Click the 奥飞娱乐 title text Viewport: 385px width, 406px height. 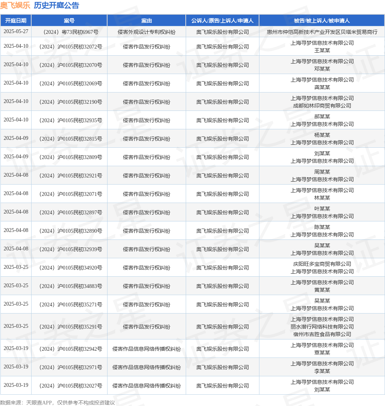15,5
